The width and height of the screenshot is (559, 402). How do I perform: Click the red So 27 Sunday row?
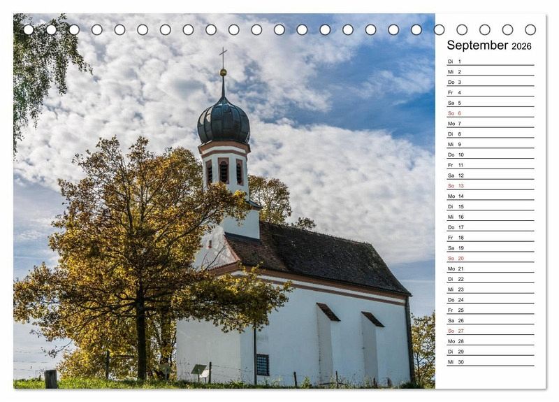click(x=489, y=331)
